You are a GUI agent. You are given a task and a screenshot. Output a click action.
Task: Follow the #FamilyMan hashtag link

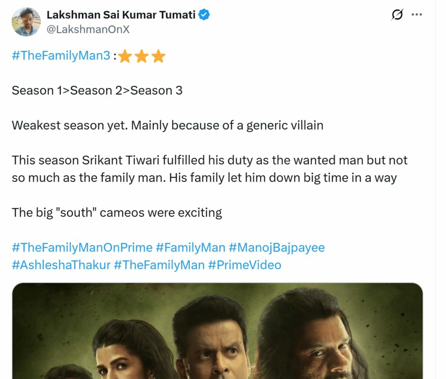click(190, 247)
